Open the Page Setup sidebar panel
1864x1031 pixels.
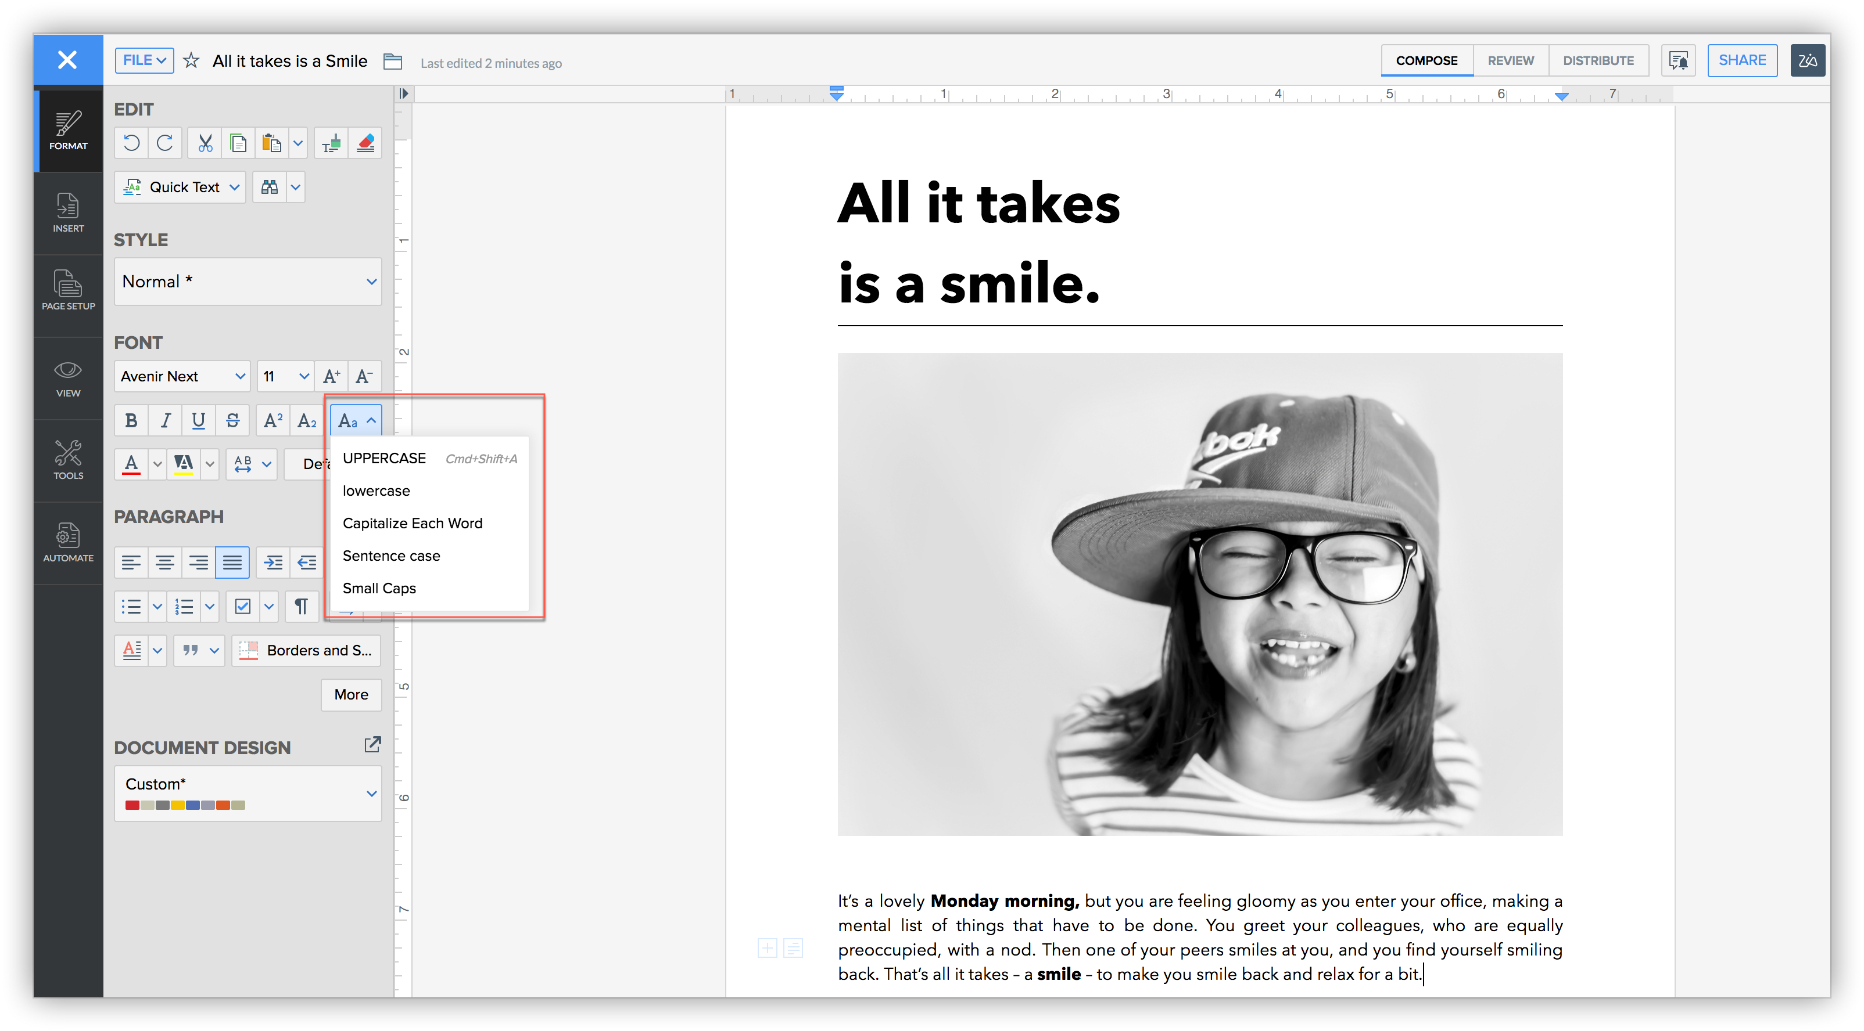(68, 290)
